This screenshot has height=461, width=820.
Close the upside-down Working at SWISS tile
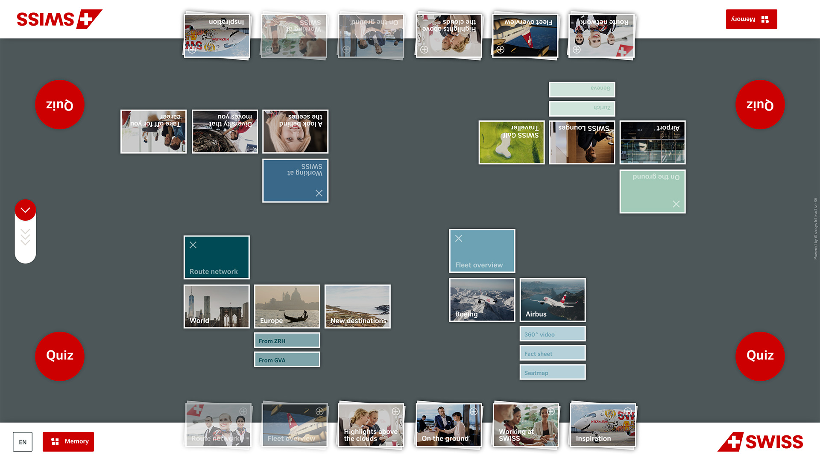pos(319,193)
